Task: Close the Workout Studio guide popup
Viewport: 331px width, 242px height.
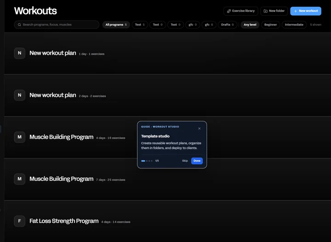Action: pyautogui.click(x=199, y=129)
